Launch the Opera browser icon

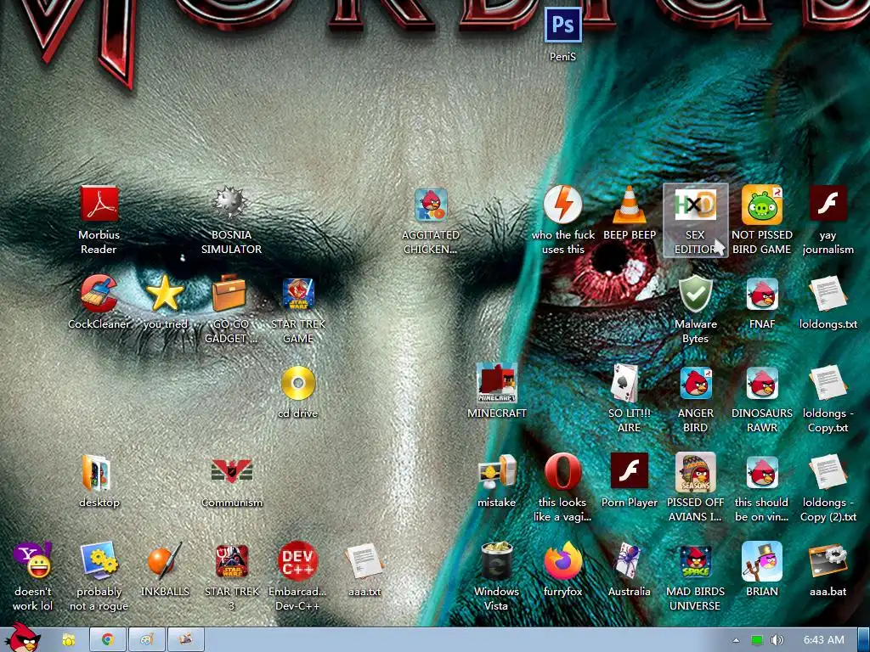click(x=562, y=472)
